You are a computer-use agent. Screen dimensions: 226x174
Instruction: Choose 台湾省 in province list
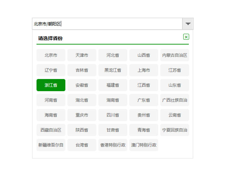click(82, 145)
